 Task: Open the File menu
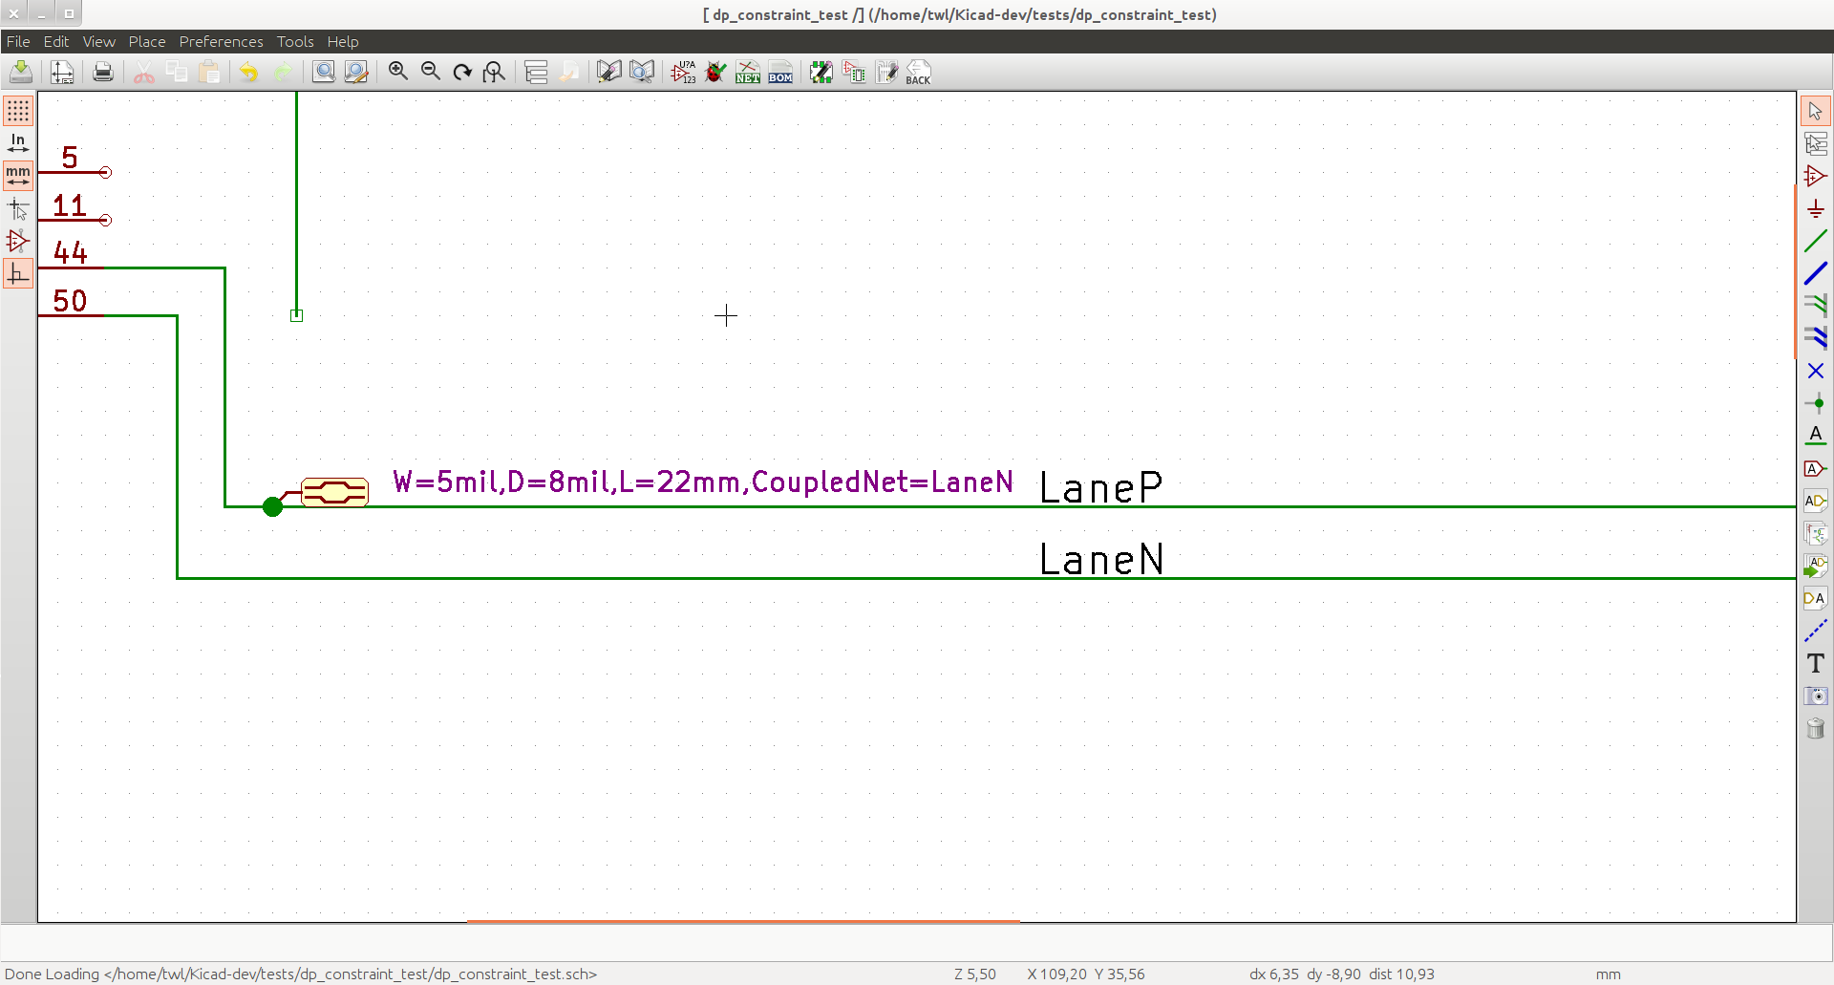(x=18, y=41)
